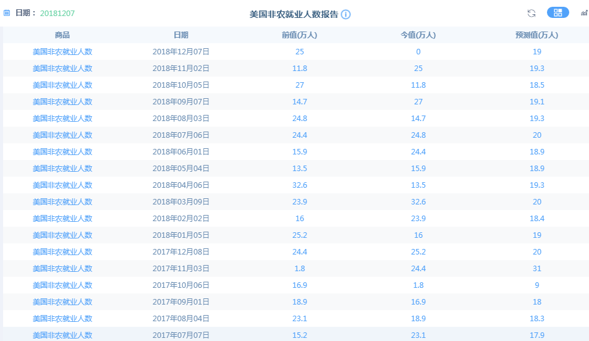Select the date cell 2018年04月06日
This screenshot has width=589, height=341.
tap(181, 185)
